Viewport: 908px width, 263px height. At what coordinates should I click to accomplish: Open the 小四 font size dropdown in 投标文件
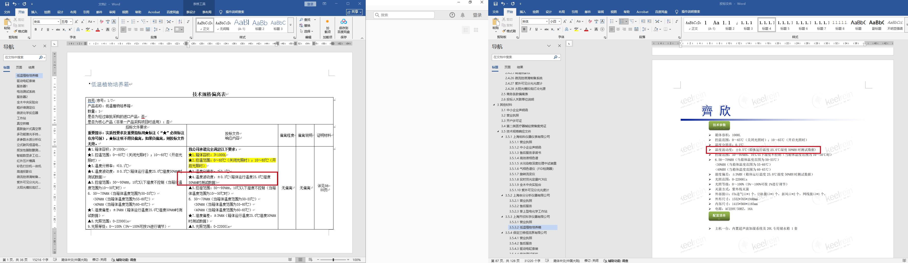[x=560, y=21]
